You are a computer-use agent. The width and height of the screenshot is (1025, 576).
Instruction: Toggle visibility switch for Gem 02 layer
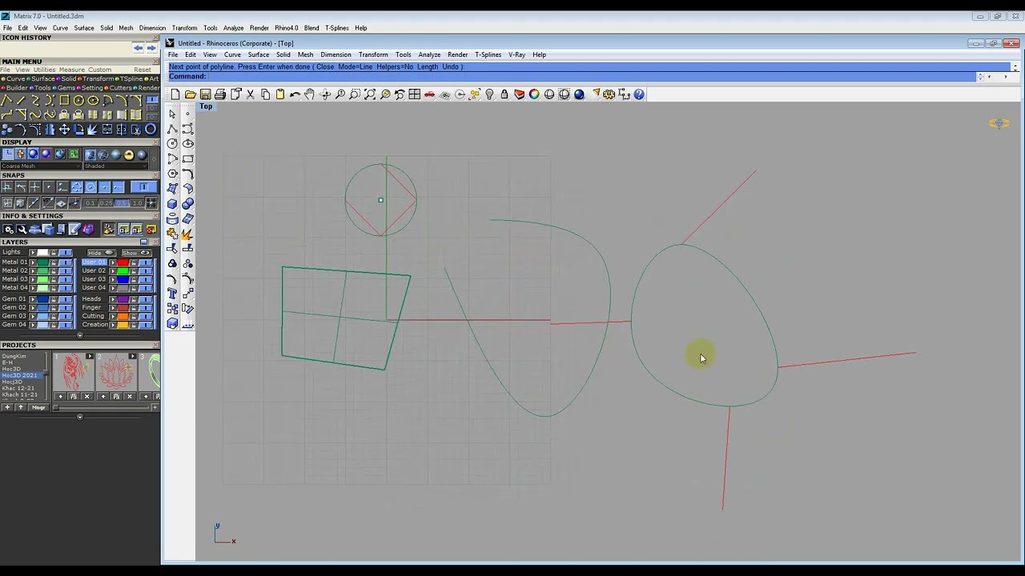coord(66,308)
